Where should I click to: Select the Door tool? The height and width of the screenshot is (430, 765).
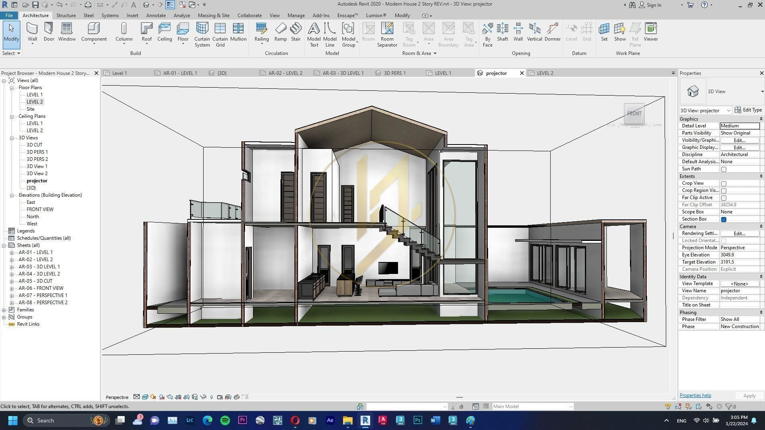point(49,32)
